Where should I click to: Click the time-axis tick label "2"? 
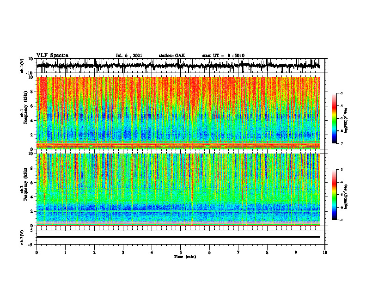click(x=94, y=252)
